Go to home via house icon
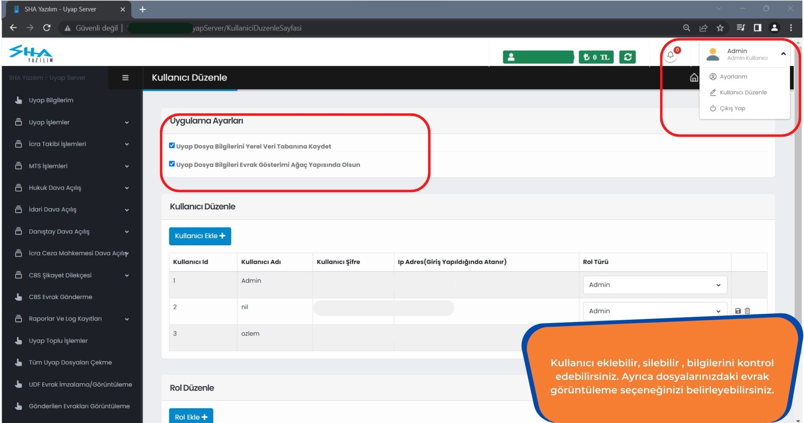The height and width of the screenshot is (423, 804). pos(694,78)
